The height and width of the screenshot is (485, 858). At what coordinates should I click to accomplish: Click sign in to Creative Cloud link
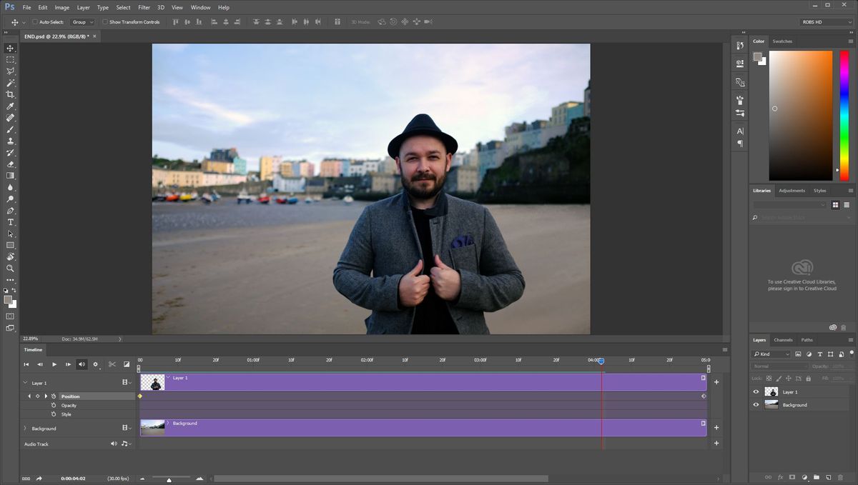tap(802, 288)
